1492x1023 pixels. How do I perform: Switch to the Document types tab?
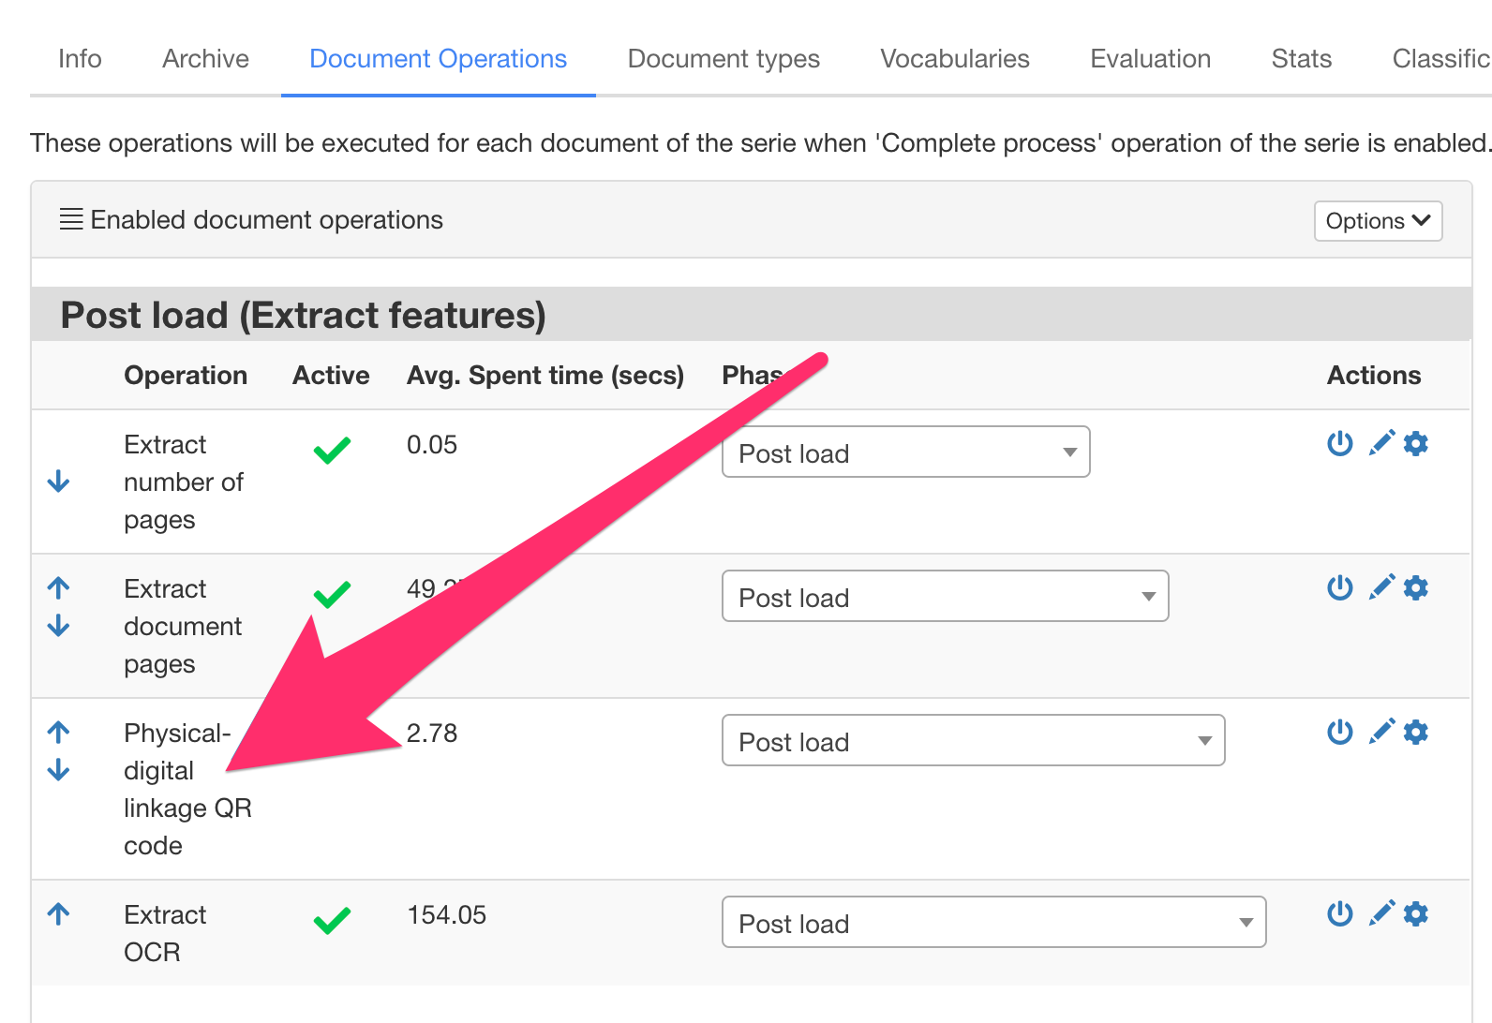pos(724,59)
